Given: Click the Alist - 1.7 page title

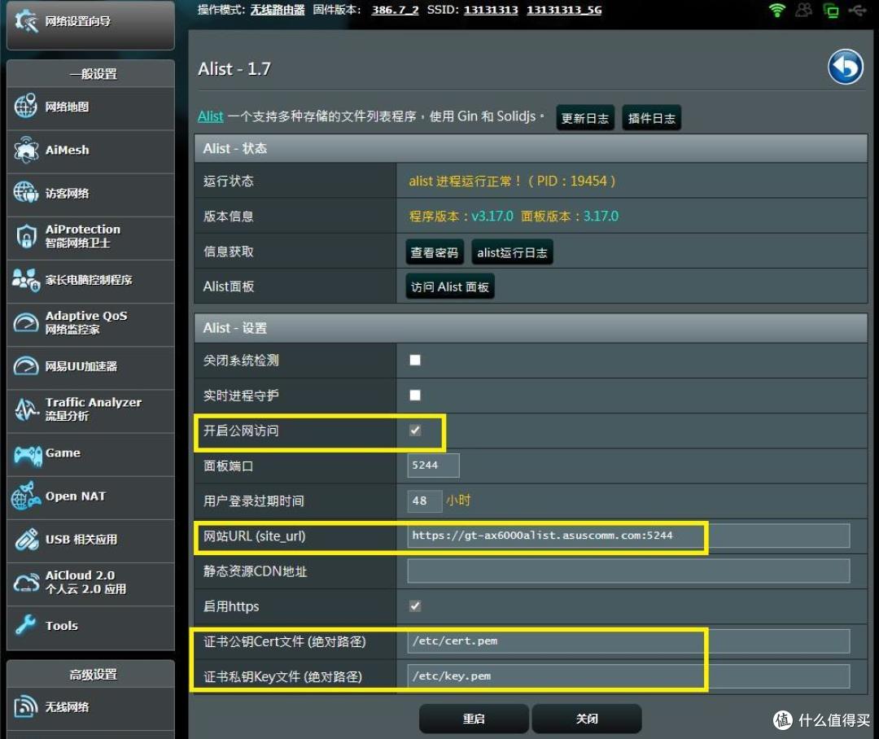Looking at the screenshot, I should tap(234, 68).
